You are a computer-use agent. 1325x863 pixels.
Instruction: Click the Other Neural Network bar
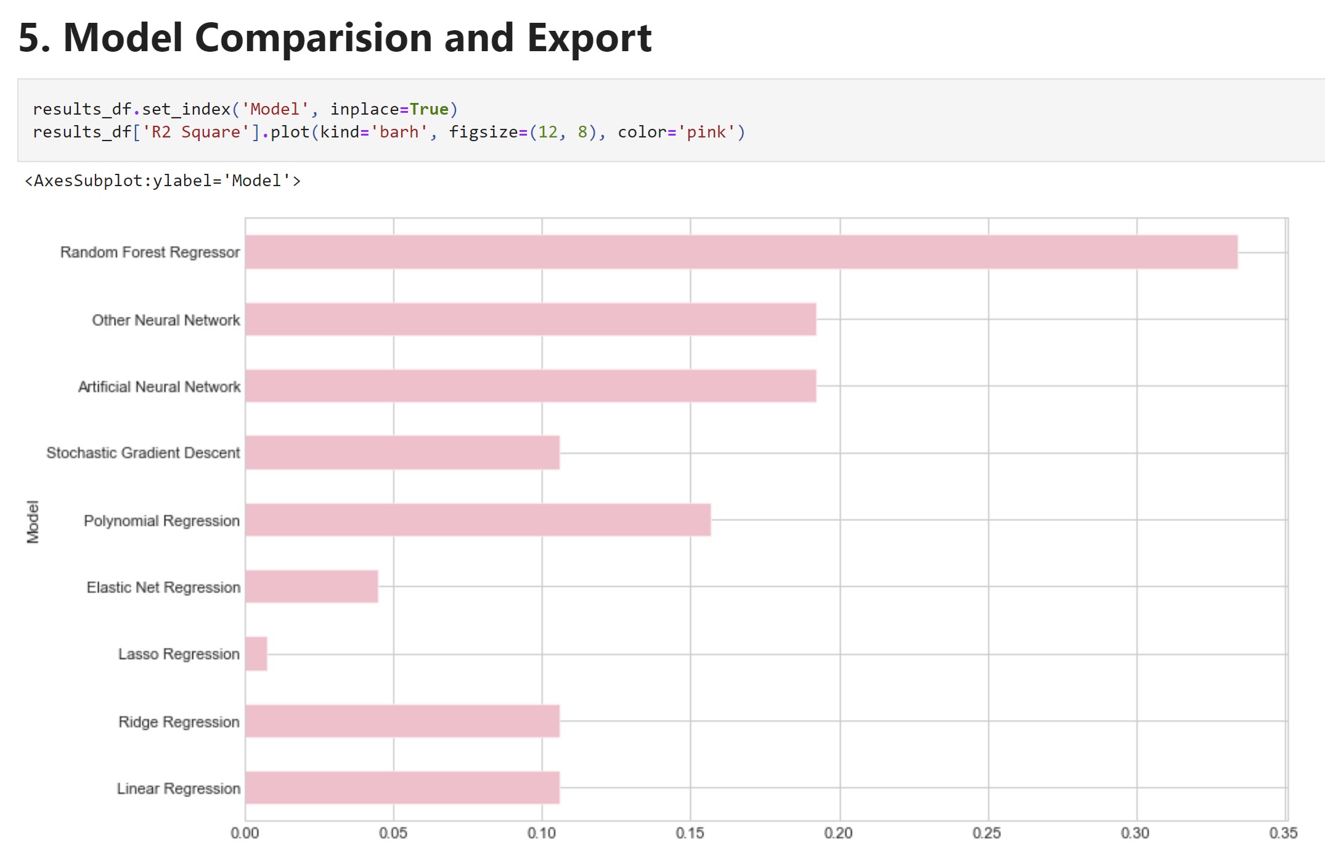click(530, 319)
